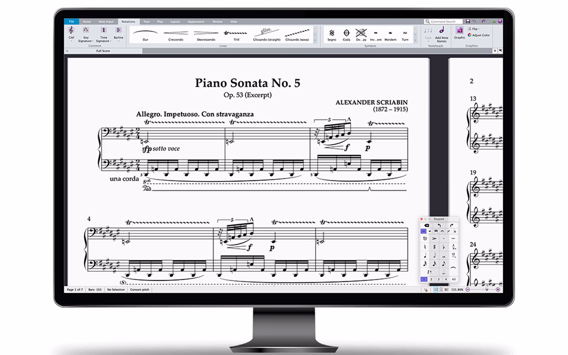568x355 pixels.
Task: Switch to the Text ribbon tab
Action: click(x=147, y=21)
